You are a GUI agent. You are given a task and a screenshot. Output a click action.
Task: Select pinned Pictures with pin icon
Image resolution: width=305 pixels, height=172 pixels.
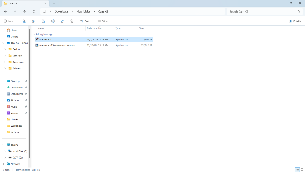(15, 100)
